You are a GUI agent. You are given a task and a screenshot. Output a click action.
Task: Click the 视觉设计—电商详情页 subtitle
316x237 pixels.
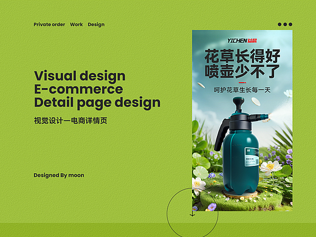coord(70,120)
